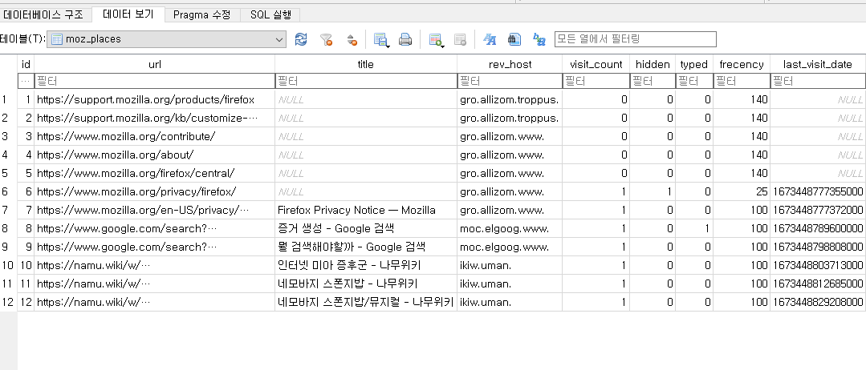Select the 증거 생성 - Google 검색 title
The width and height of the screenshot is (866, 370).
[366, 228]
